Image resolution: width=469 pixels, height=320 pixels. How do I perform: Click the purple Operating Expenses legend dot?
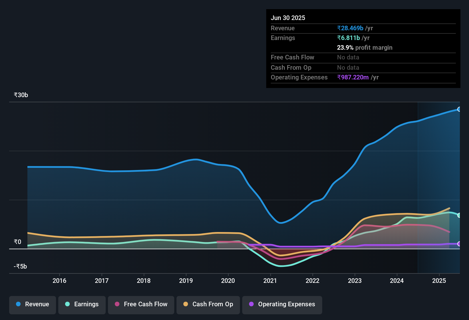(x=251, y=304)
